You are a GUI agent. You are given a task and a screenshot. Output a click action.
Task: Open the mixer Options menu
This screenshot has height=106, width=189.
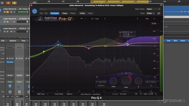tap(14, 41)
